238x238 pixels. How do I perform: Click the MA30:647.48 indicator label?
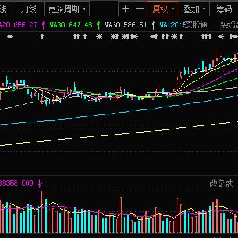coord(70,25)
